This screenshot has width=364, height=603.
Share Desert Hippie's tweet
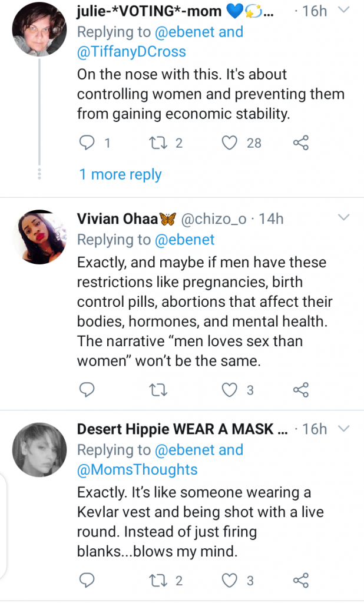(x=300, y=580)
